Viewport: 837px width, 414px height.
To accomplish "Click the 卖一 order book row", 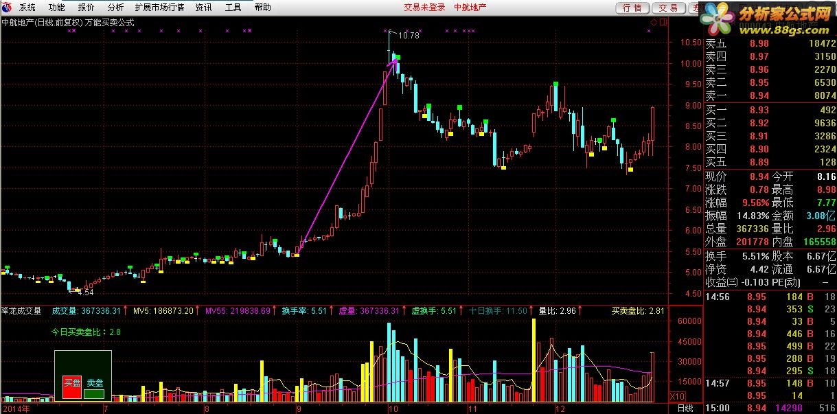I will tap(770, 95).
